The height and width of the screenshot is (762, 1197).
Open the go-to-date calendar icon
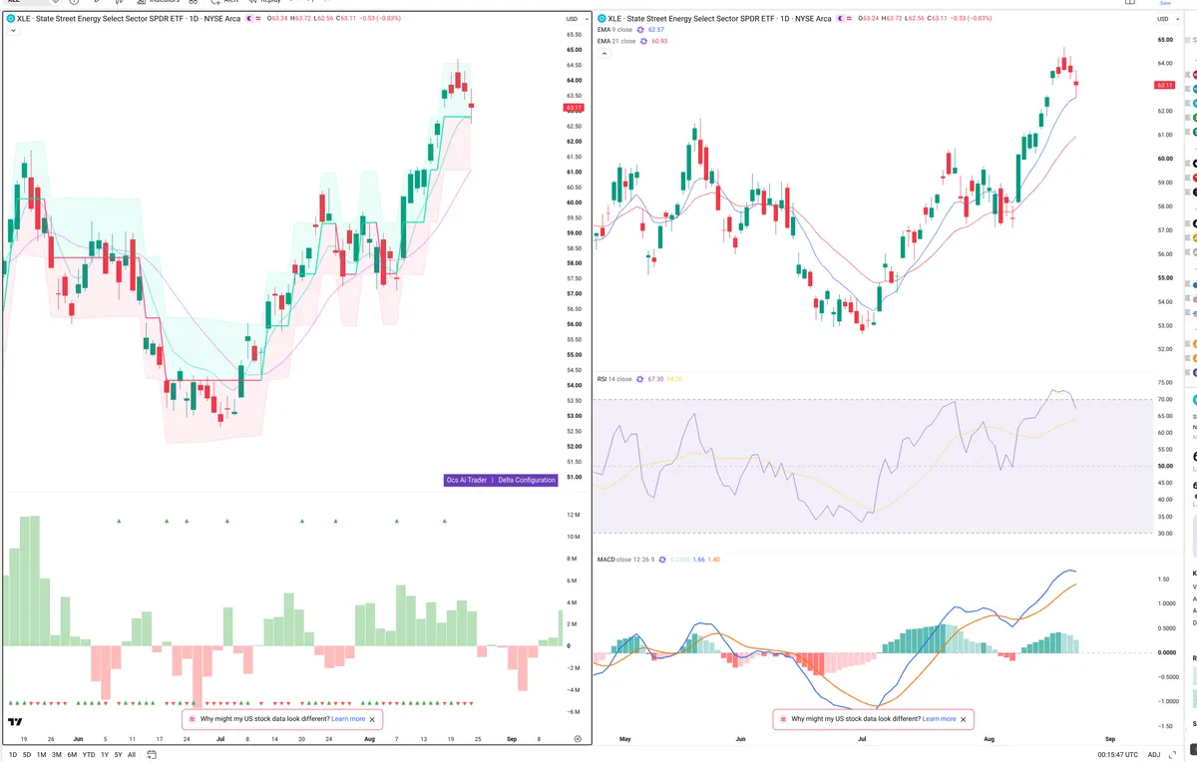pos(151,755)
